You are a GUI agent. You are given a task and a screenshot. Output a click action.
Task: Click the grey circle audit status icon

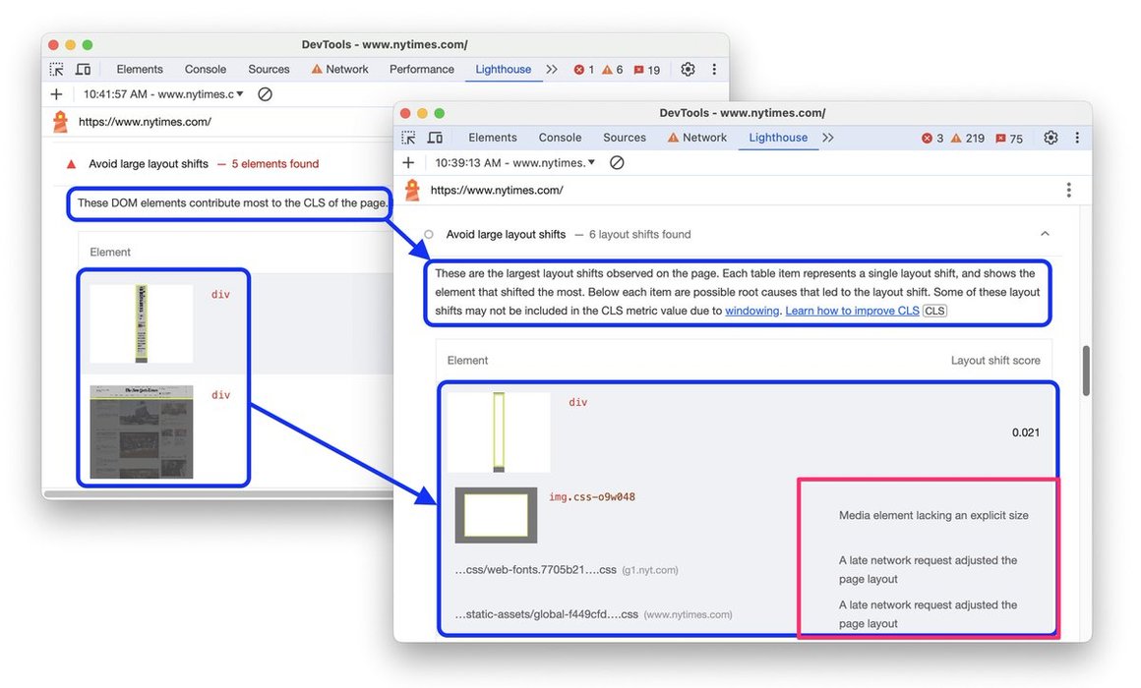pyautogui.click(x=429, y=234)
